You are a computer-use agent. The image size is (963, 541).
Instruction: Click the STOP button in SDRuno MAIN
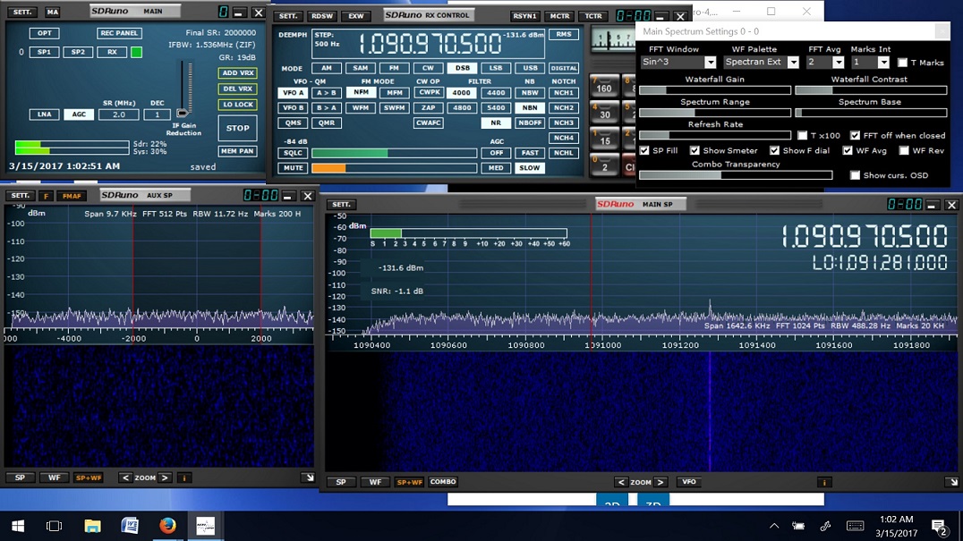238,128
